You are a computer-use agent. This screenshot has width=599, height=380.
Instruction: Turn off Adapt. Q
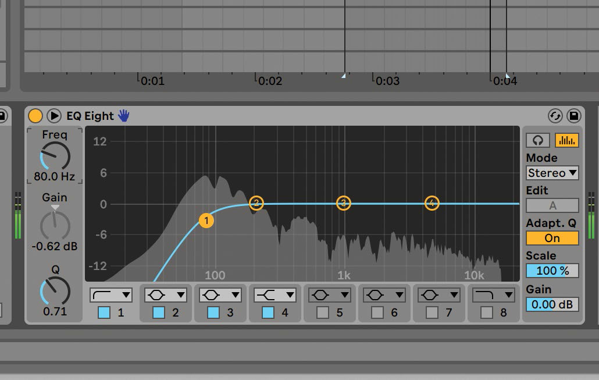pyautogui.click(x=552, y=238)
